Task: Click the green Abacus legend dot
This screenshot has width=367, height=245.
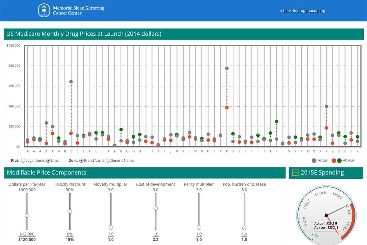Action: pos(339,160)
